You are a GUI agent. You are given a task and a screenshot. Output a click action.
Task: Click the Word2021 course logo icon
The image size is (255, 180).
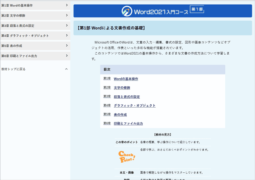(x=127, y=11)
